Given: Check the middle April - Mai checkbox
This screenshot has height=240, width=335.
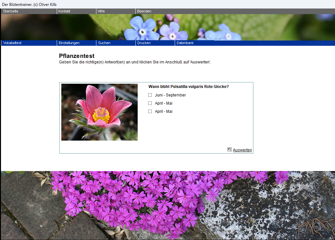Looking at the screenshot, I should click(x=150, y=103).
